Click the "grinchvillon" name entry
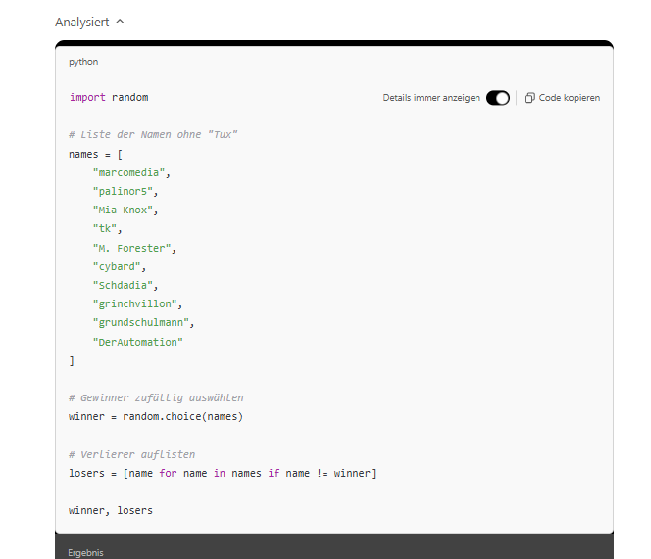 coord(136,304)
